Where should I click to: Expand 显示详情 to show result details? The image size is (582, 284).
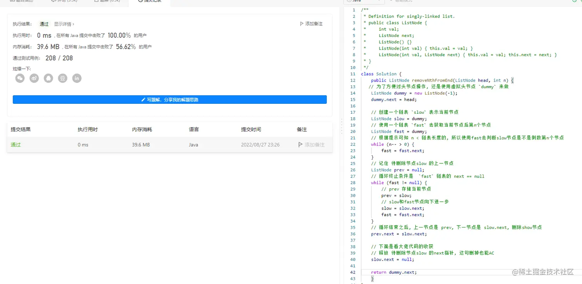(x=64, y=24)
